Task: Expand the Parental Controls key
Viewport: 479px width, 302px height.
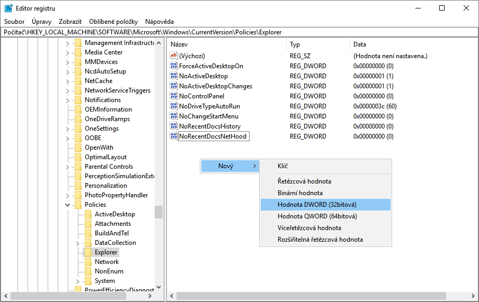Action: (x=68, y=167)
